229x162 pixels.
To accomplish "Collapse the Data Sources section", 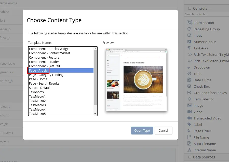I will pyautogui.click(x=190, y=157).
